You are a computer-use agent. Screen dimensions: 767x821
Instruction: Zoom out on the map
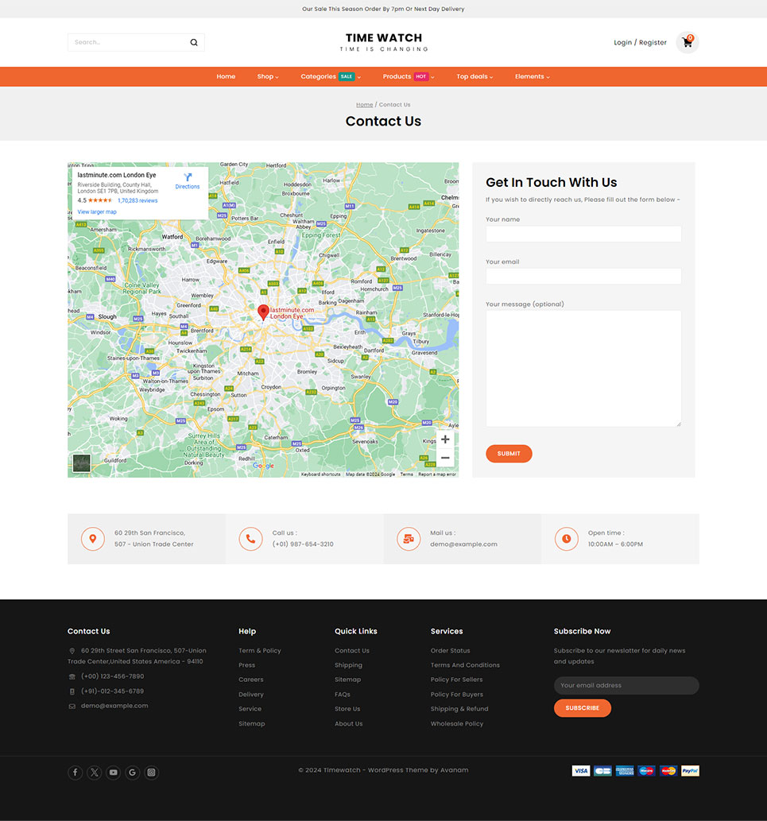pyautogui.click(x=445, y=458)
